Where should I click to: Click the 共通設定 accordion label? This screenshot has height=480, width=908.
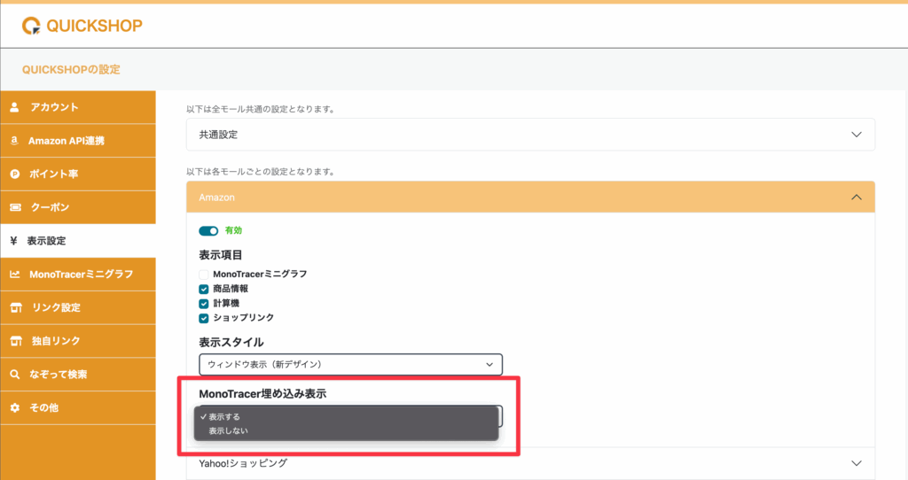coord(218,135)
